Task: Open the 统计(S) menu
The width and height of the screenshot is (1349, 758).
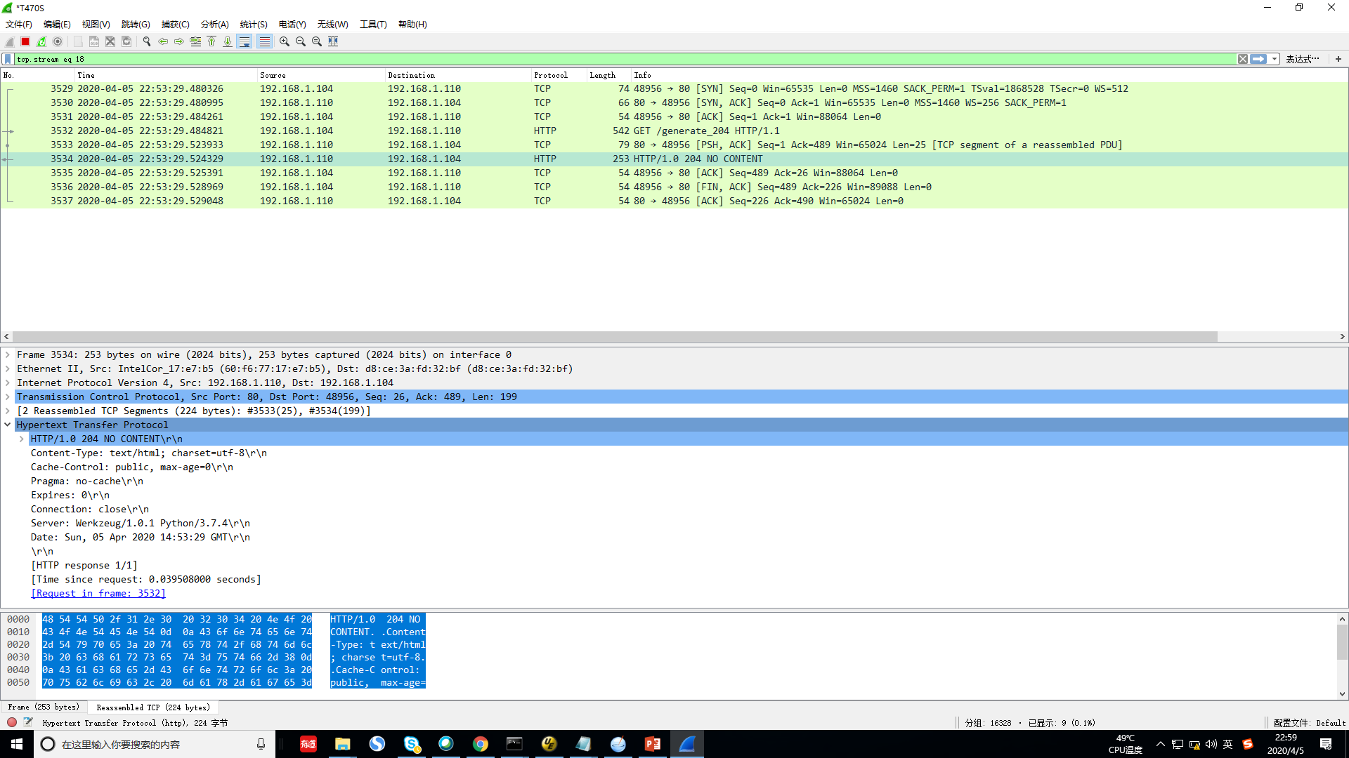Action: point(254,25)
